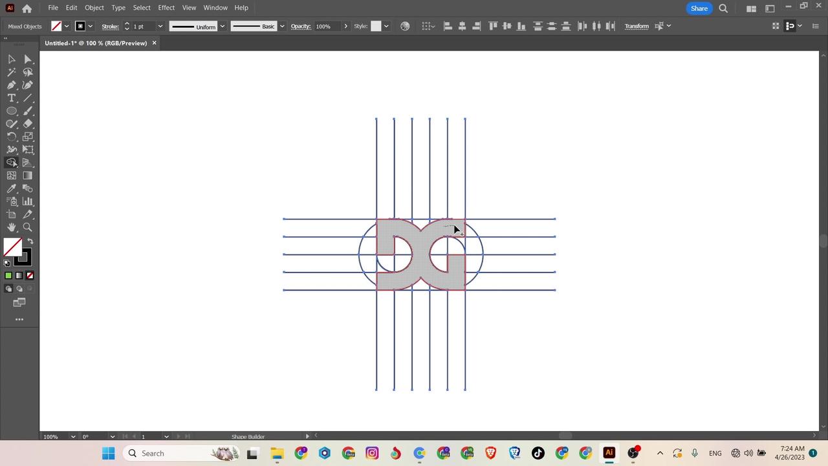Select the Selection tool
This screenshot has width=828, height=466.
pyautogui.click(x=11, y=60)
